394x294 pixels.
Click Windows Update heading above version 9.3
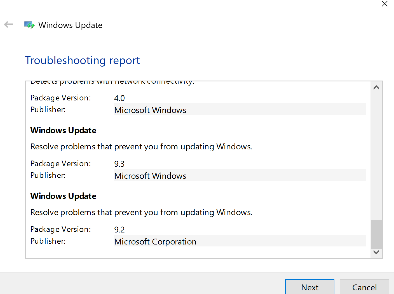(x=63, y=130)
